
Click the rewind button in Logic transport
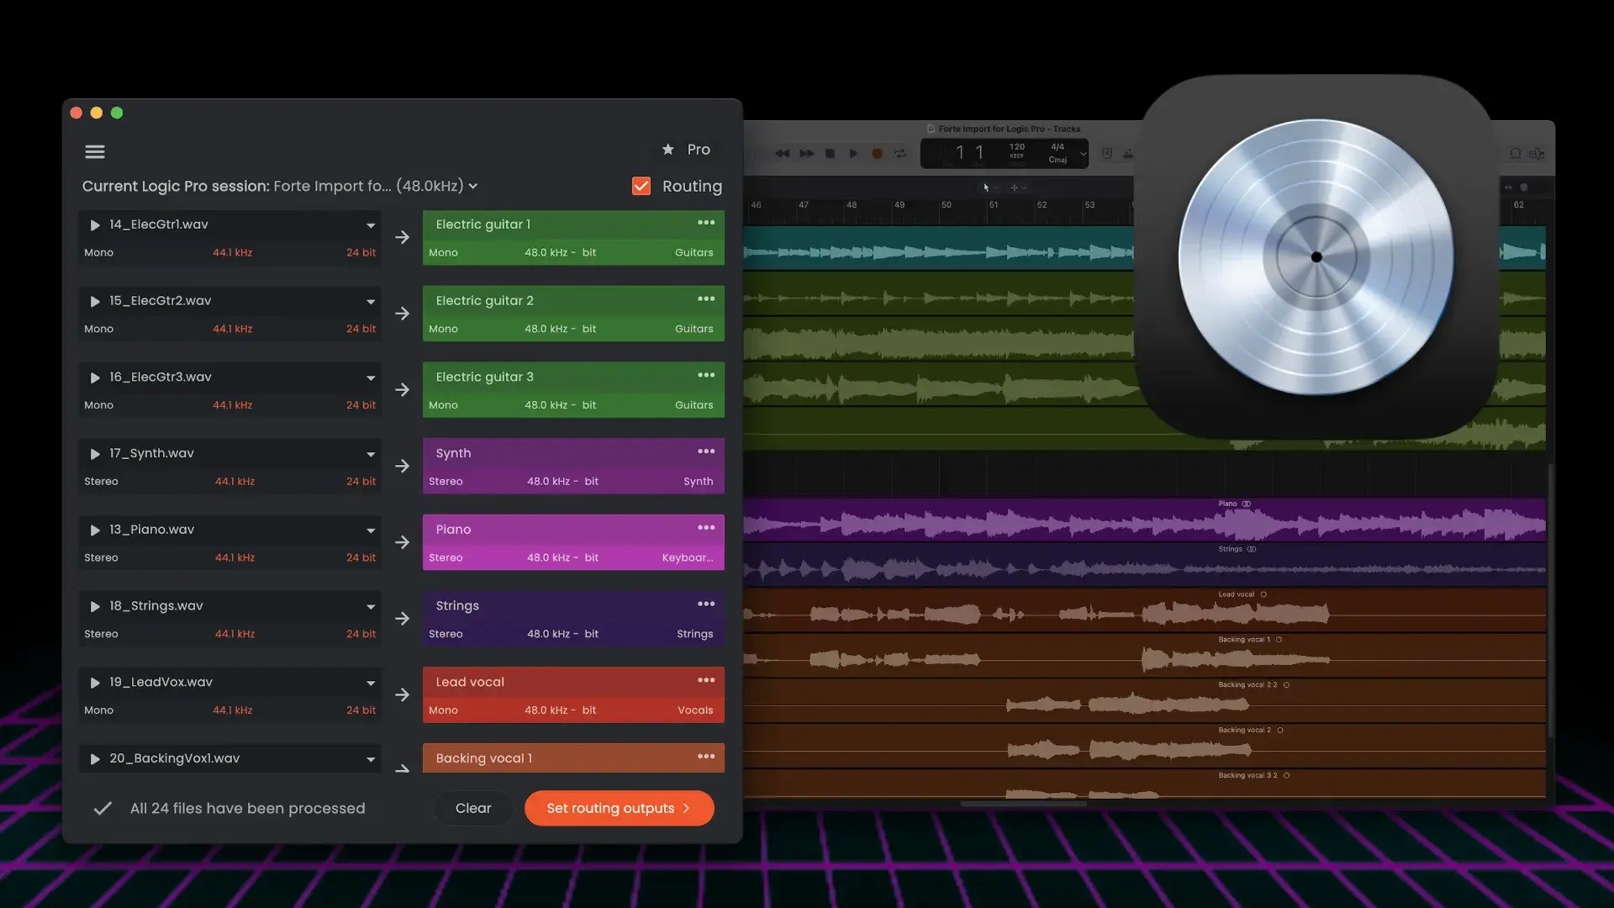tap(782, 154)
